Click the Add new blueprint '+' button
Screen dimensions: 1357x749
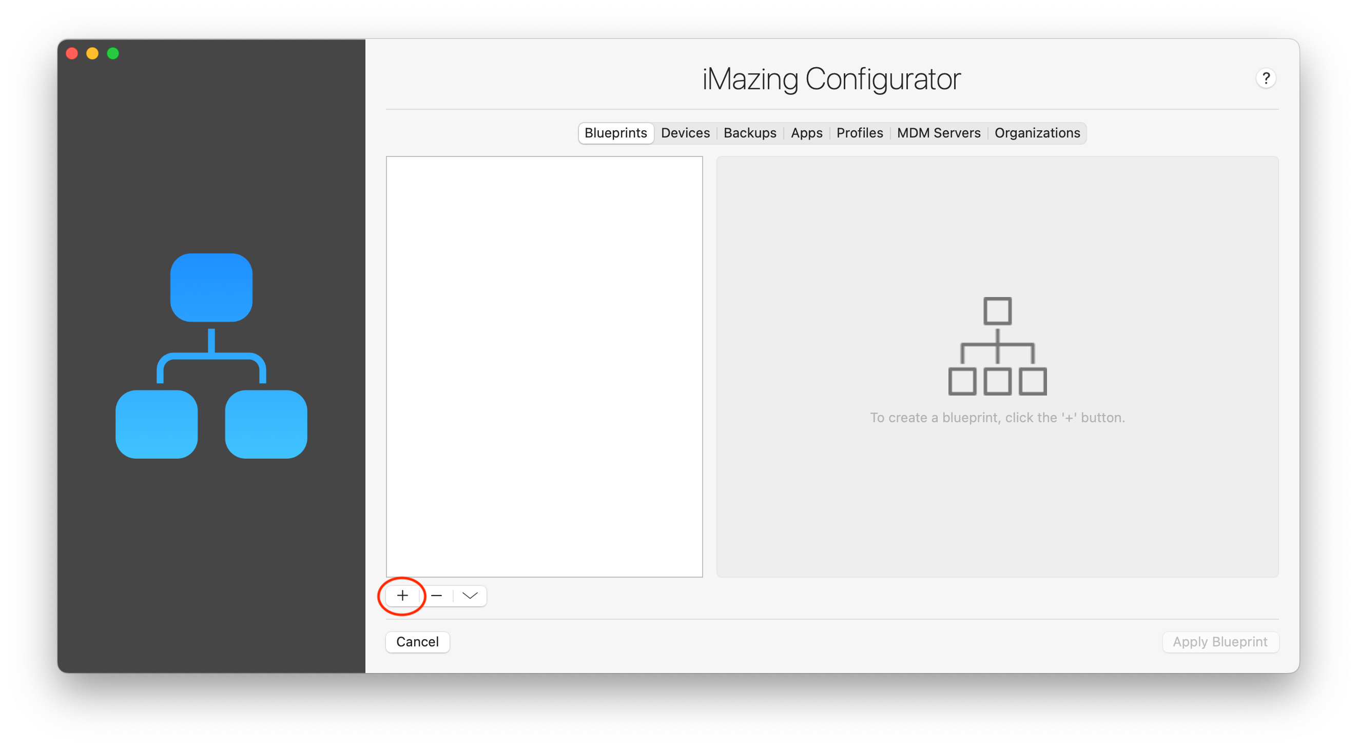pyautogui.click(x=402, y=595)
